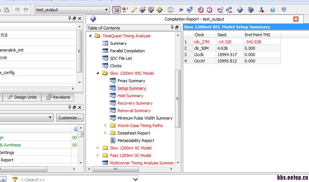Open the test_output revision dropdown
The image size is (309, 182).
click(107, 10)
